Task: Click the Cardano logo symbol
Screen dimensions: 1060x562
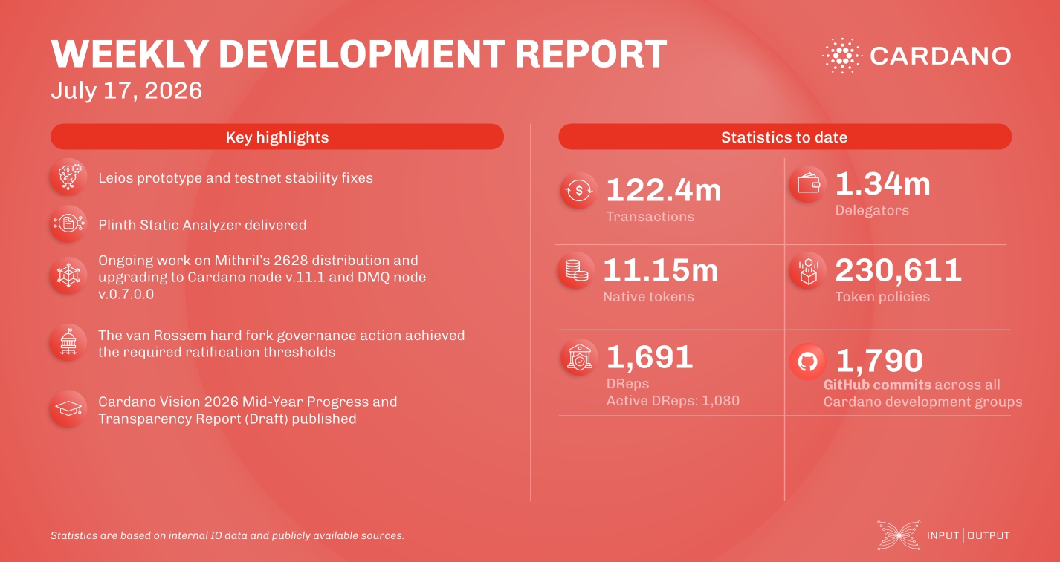Action: click(841, 56)
